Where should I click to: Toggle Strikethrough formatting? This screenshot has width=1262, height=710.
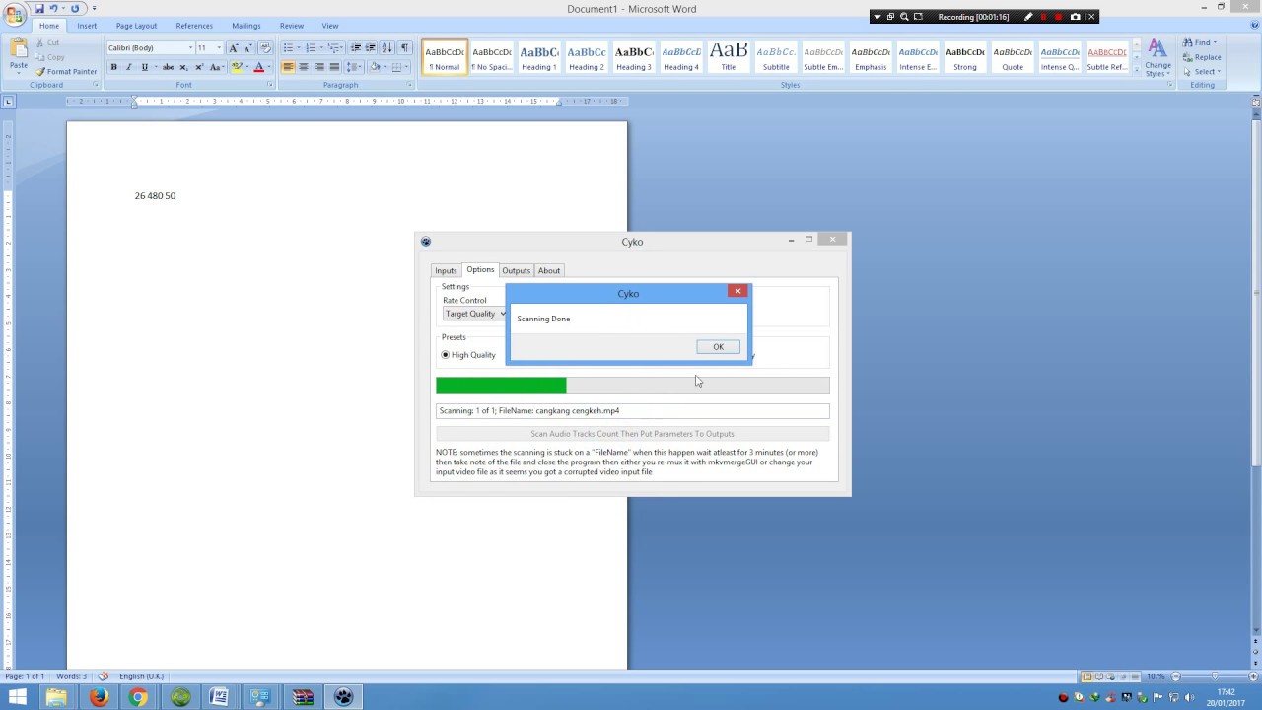pos(168,67)
